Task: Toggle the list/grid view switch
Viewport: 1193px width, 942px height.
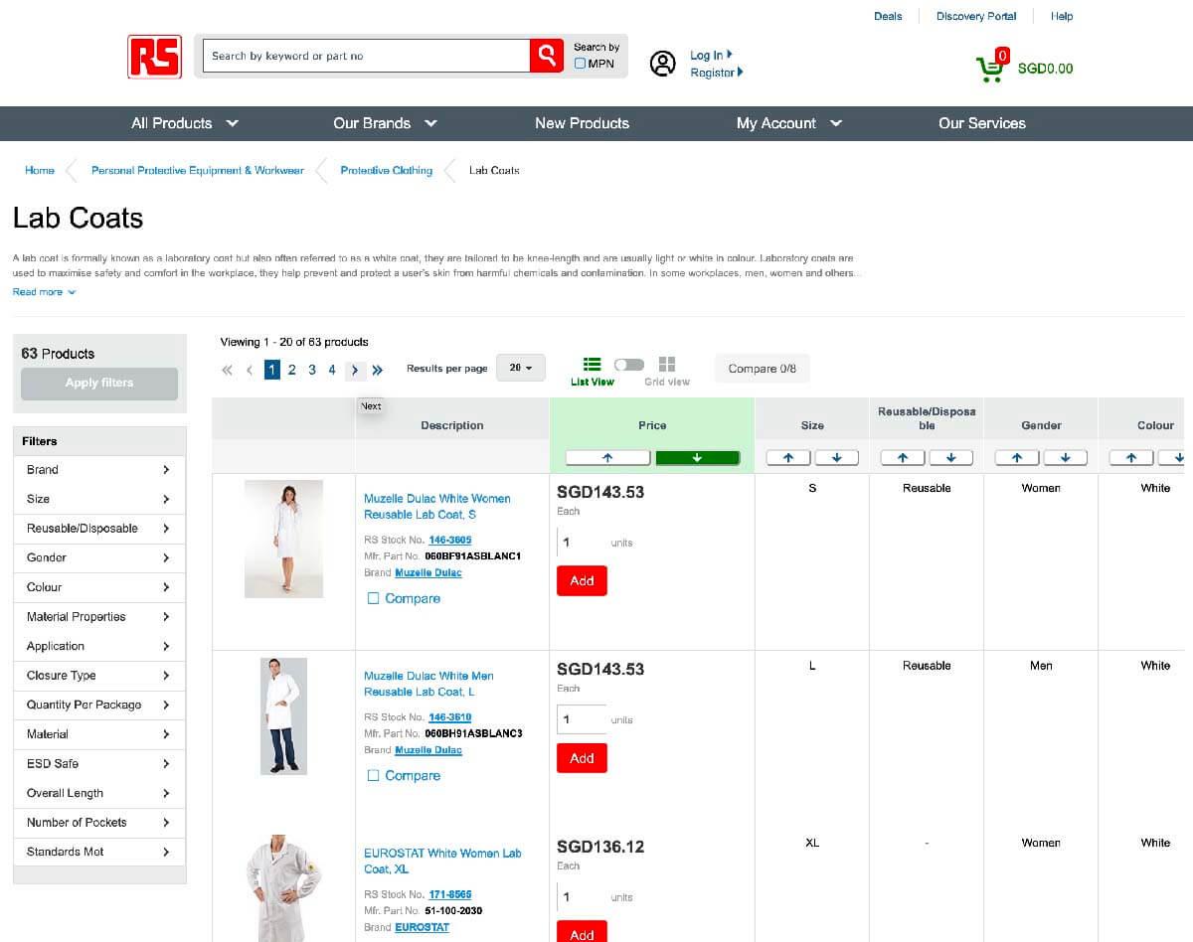Action: point(629,365)
